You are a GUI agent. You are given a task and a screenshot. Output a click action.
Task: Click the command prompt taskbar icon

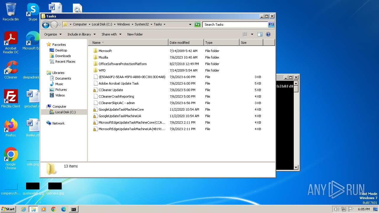(x=74, y=209)
